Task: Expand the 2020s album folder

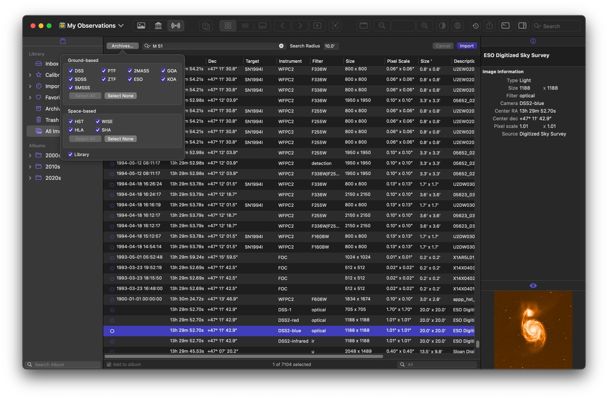Action: (30, 178)
